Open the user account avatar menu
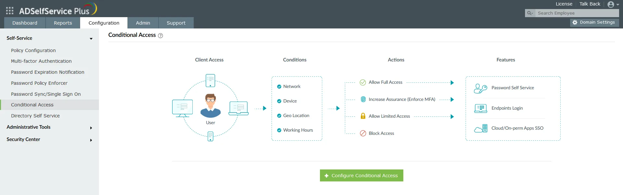The width and height of the screenshot is (623, 195). click(x=611, y=5)
